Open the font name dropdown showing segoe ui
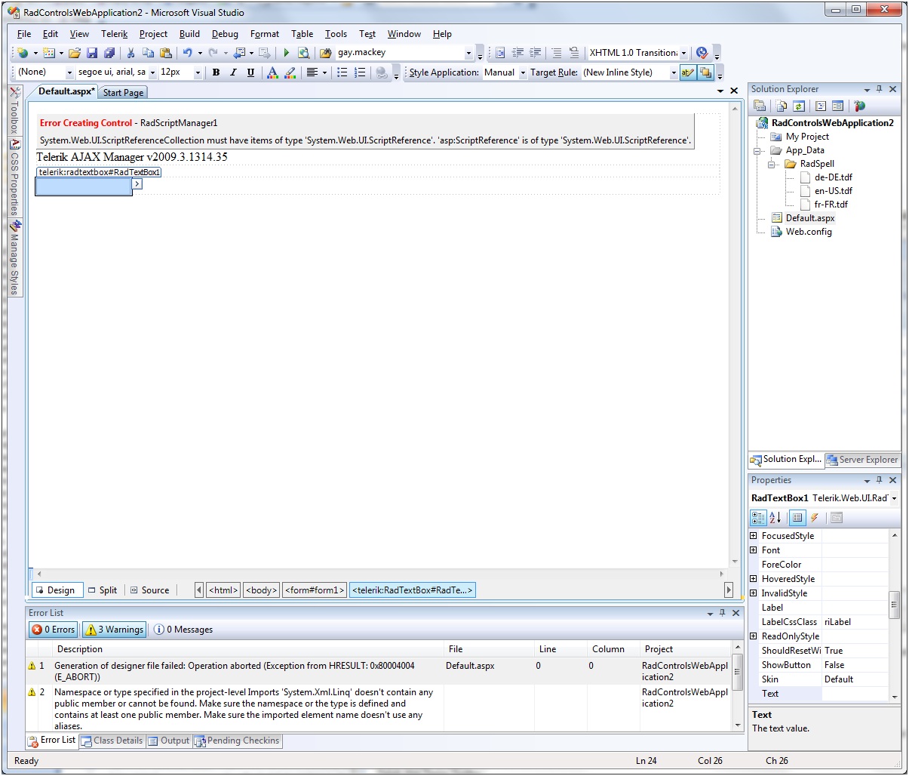 click(x=152, y=72)
